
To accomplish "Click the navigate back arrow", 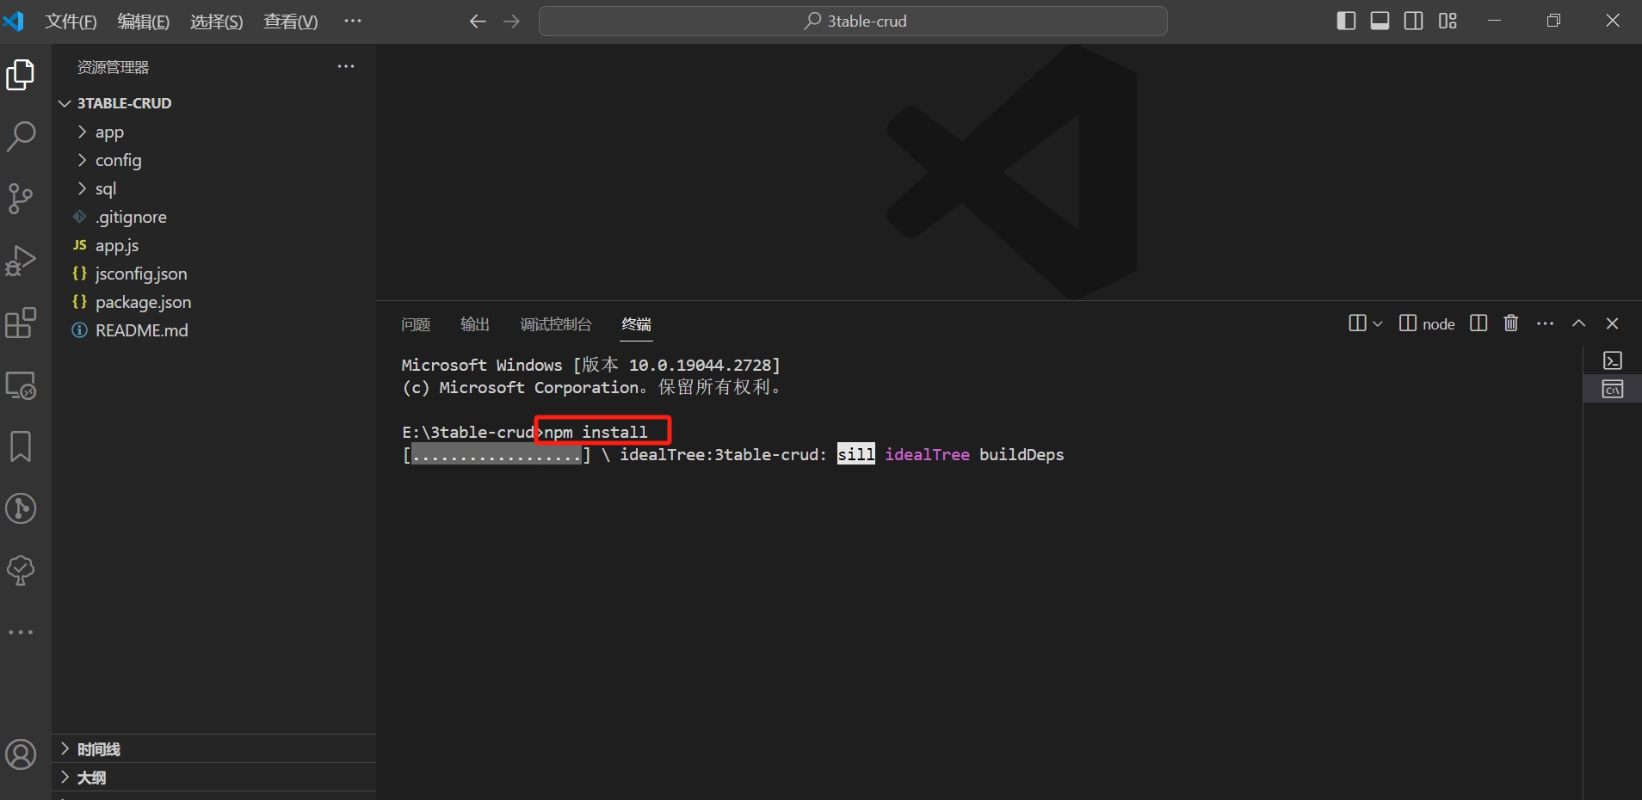I will [x=478, y=21].
